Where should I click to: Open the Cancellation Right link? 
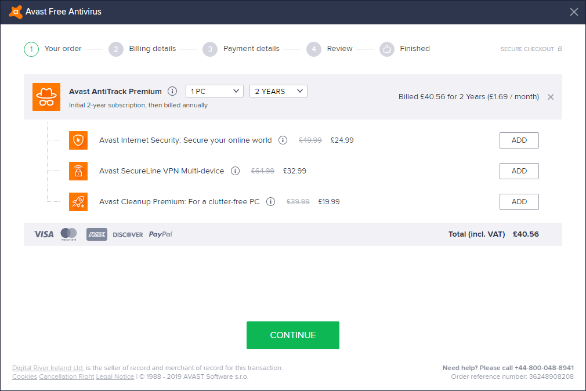click(x=67, y=377)
